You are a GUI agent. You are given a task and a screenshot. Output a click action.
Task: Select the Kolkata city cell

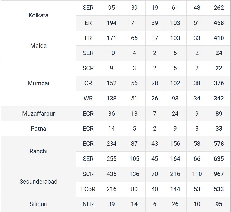(x=38, y=15)
